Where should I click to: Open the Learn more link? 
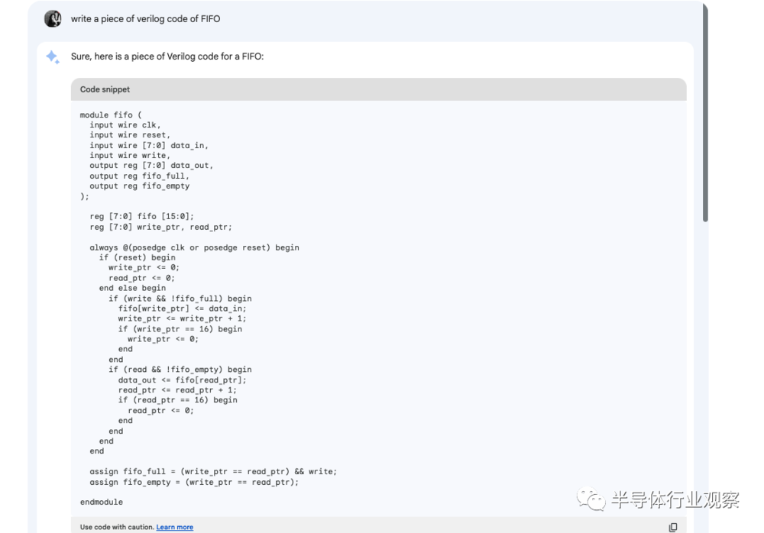point(175,527)
